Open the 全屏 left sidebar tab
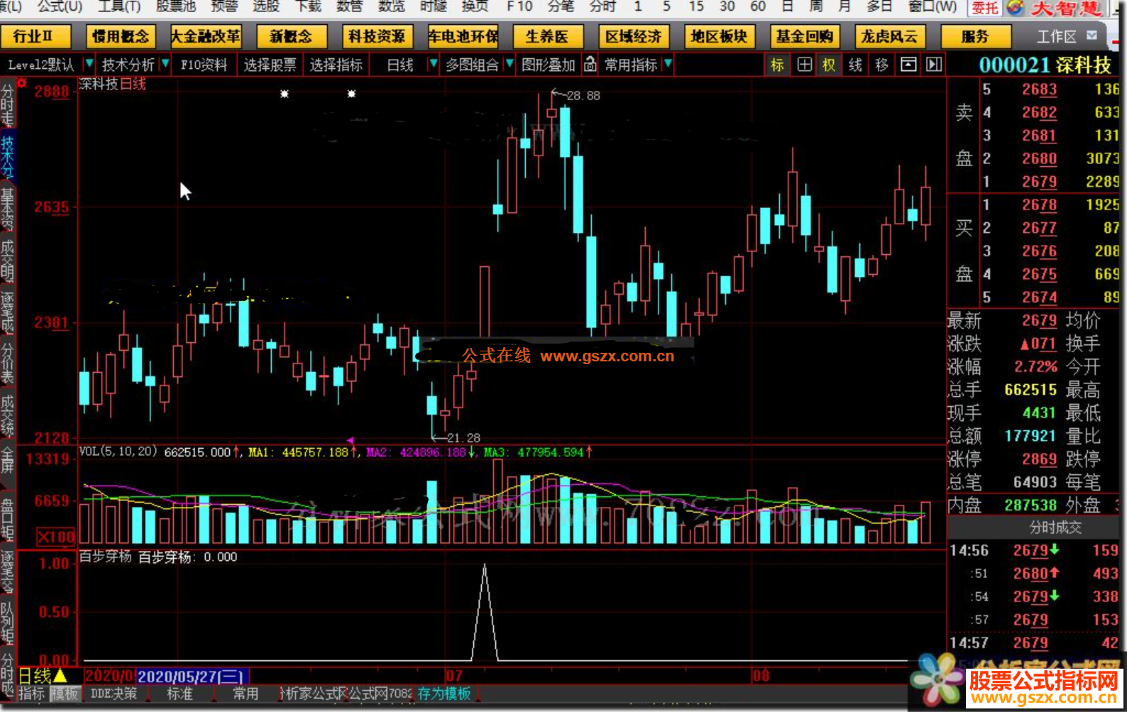Screen dimensions: 1127x712 tap(7, 460)
